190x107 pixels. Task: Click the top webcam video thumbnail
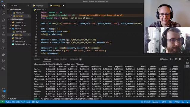pyautogui.click(x=167, y=13)
